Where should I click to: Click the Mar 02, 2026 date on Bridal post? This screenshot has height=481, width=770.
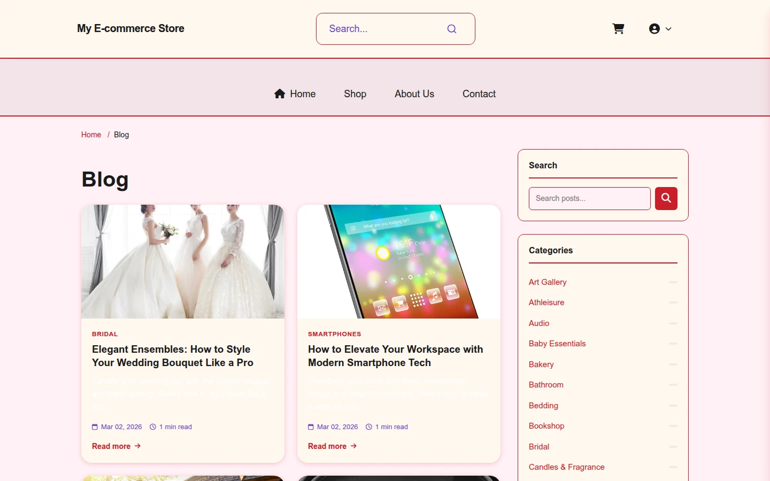tap(121, 427)
